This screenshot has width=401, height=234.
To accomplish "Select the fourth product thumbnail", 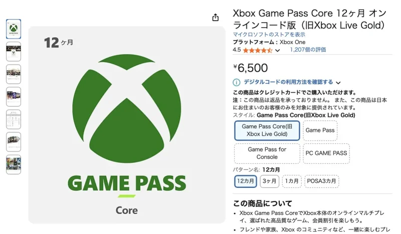I will click(14, 97).
